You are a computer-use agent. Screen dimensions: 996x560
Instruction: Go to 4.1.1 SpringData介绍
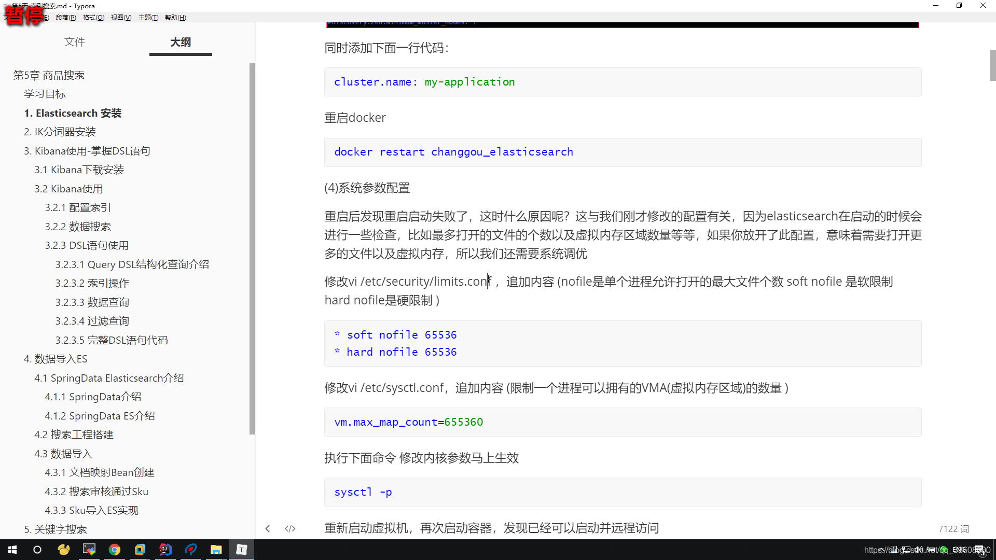click(x=93, y=397)
